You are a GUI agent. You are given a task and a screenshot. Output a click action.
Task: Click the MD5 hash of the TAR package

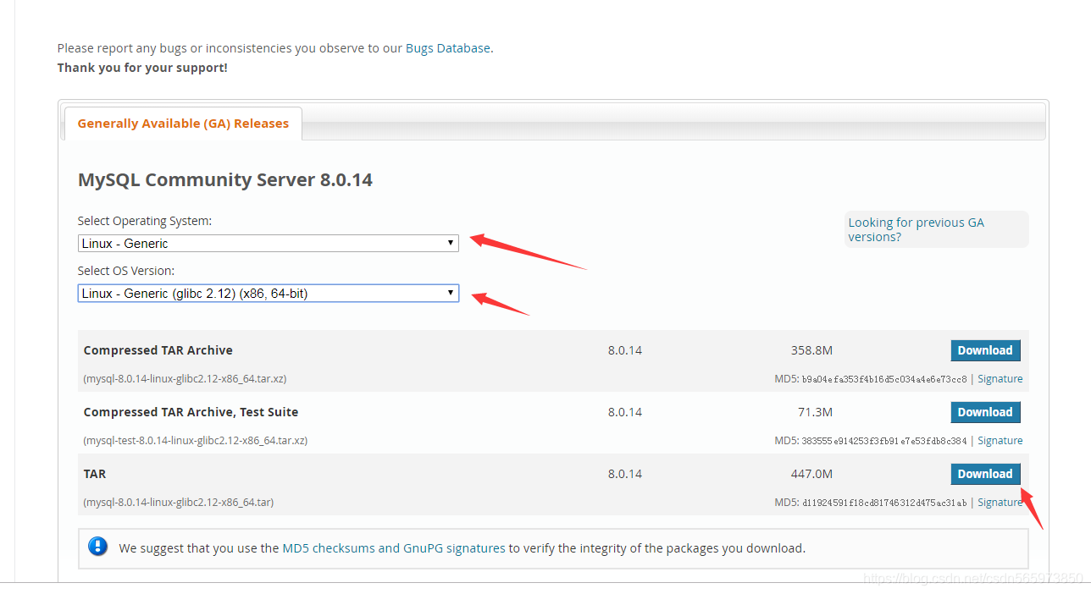[x=884, y=503]
